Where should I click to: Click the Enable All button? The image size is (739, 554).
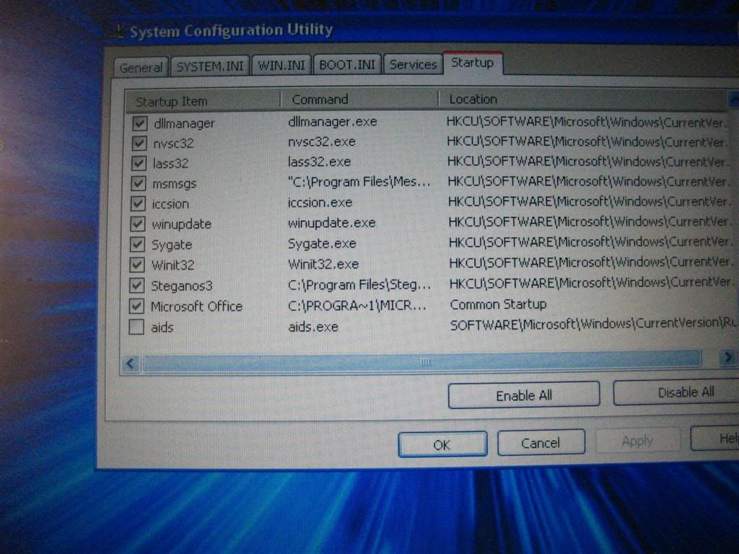[x=523, y=395]
